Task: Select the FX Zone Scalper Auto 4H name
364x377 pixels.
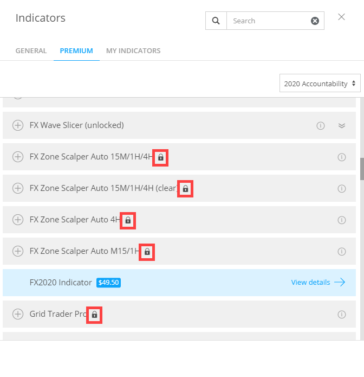Action: pos(75,220)
